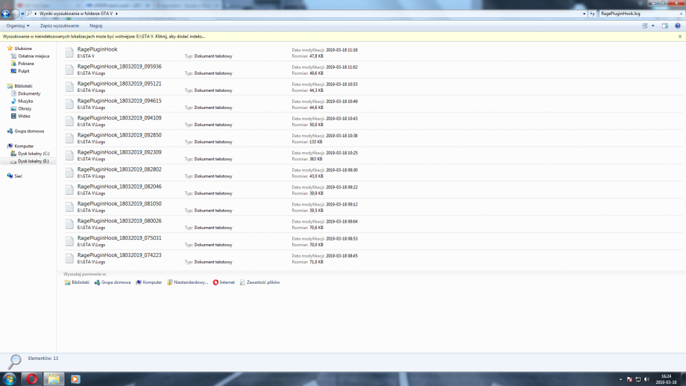The height and width of the screenshot is (386, 686).
Task: Select Ulubione in navigation pane
Action: (23, 49)
